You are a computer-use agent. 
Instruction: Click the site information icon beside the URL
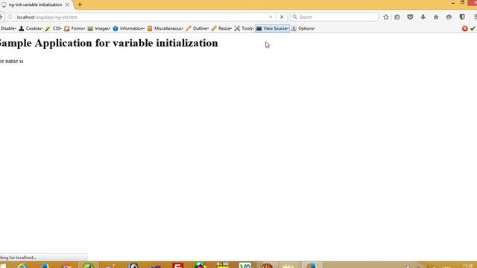click(x=10, y=17)
